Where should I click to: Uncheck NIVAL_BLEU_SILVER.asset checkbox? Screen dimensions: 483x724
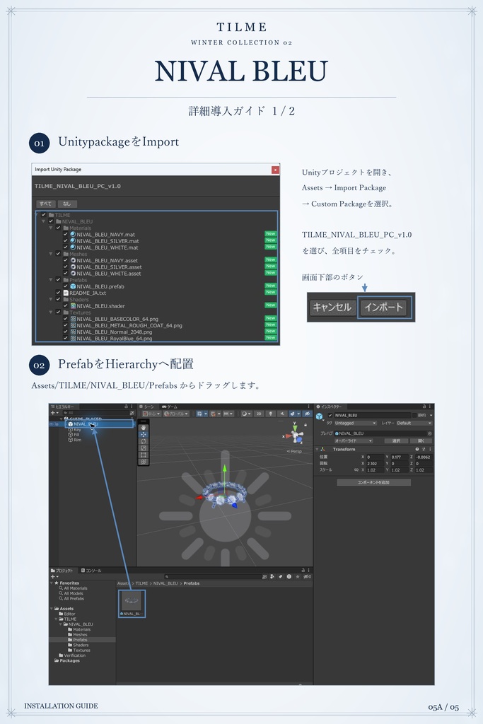pyautogui.click(x=66, y=267)
